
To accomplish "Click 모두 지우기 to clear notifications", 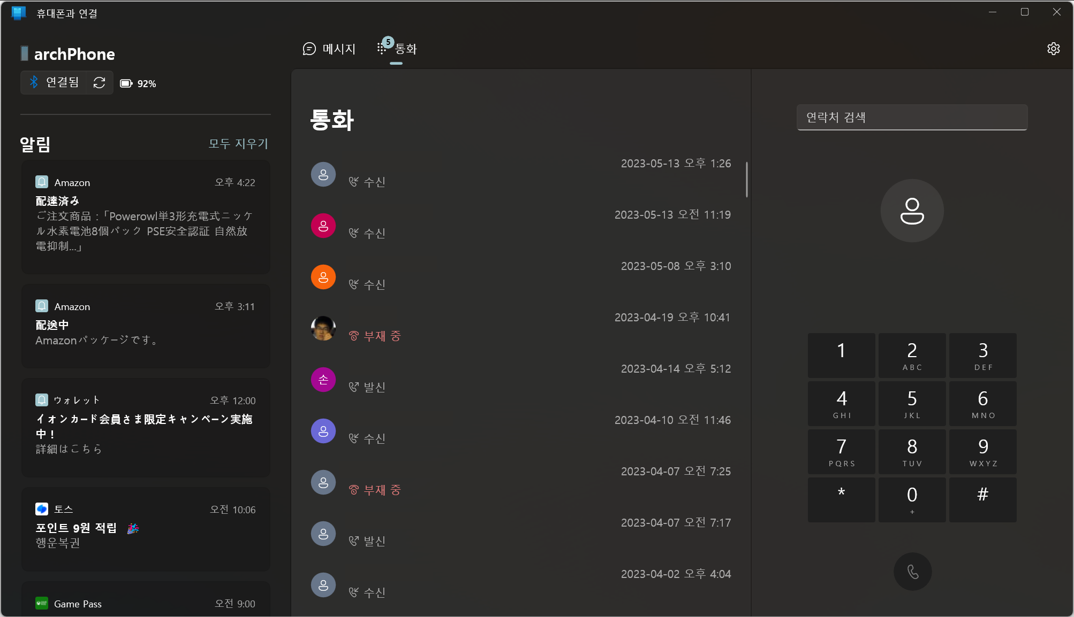I will click(x=238, y=143).
